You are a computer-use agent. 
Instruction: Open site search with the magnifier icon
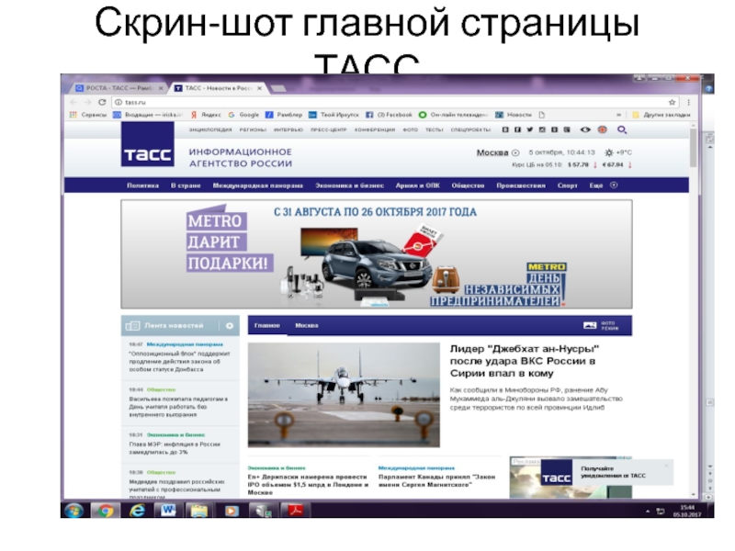[622, 130]
